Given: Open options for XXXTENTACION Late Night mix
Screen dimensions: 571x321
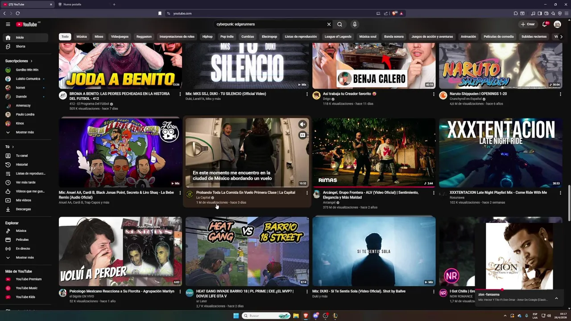Looking at the screenshot, I should coord(560,193).
